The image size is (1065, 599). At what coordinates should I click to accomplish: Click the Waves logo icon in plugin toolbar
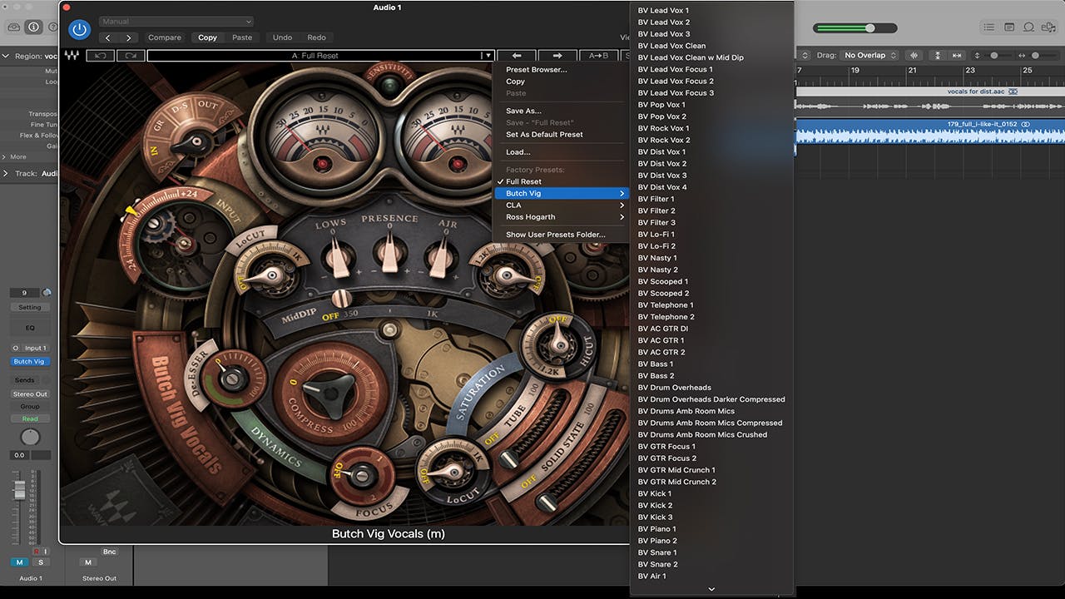(73, 56)
